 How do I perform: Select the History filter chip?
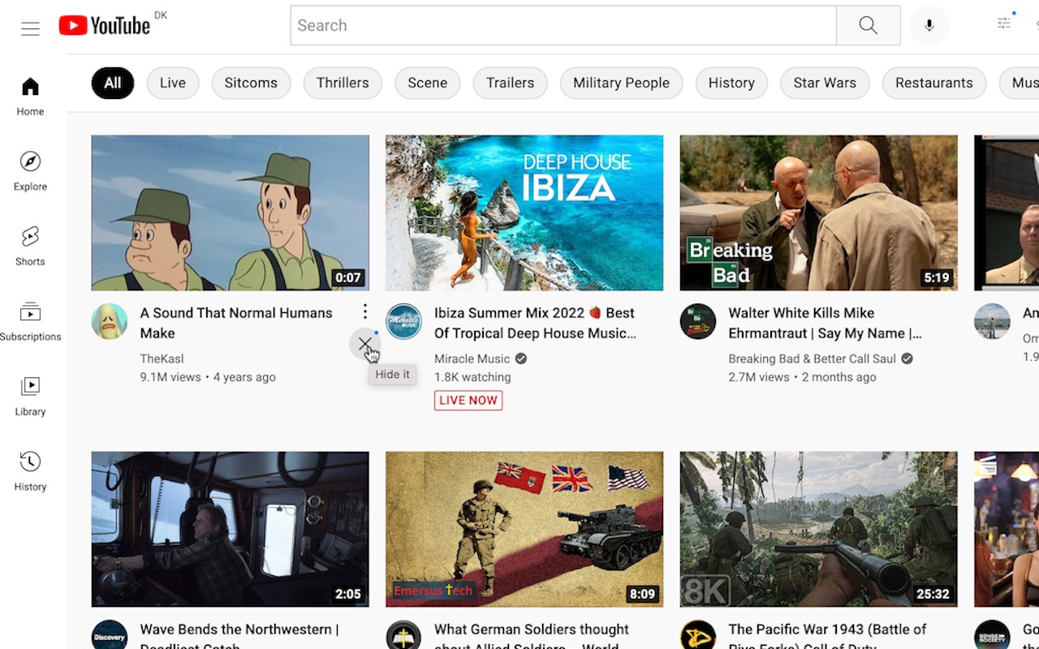click(x=731, y=83)
